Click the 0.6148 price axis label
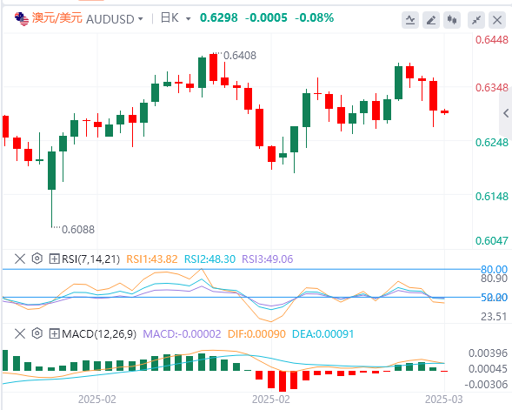Image resolution: width=512 pixels, height=410 pixels. tap(492, 197)
